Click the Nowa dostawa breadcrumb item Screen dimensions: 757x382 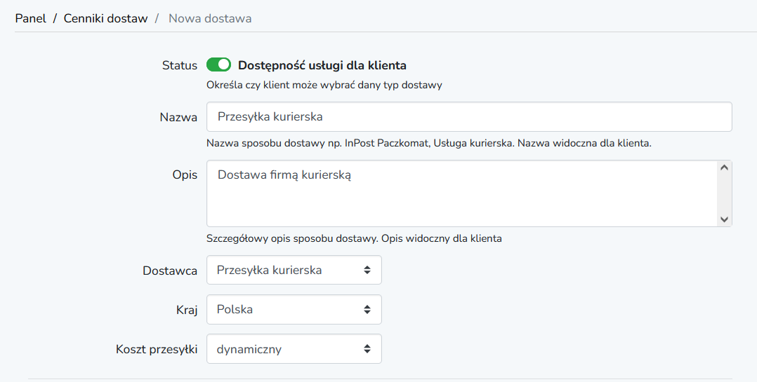coord(210,18)
